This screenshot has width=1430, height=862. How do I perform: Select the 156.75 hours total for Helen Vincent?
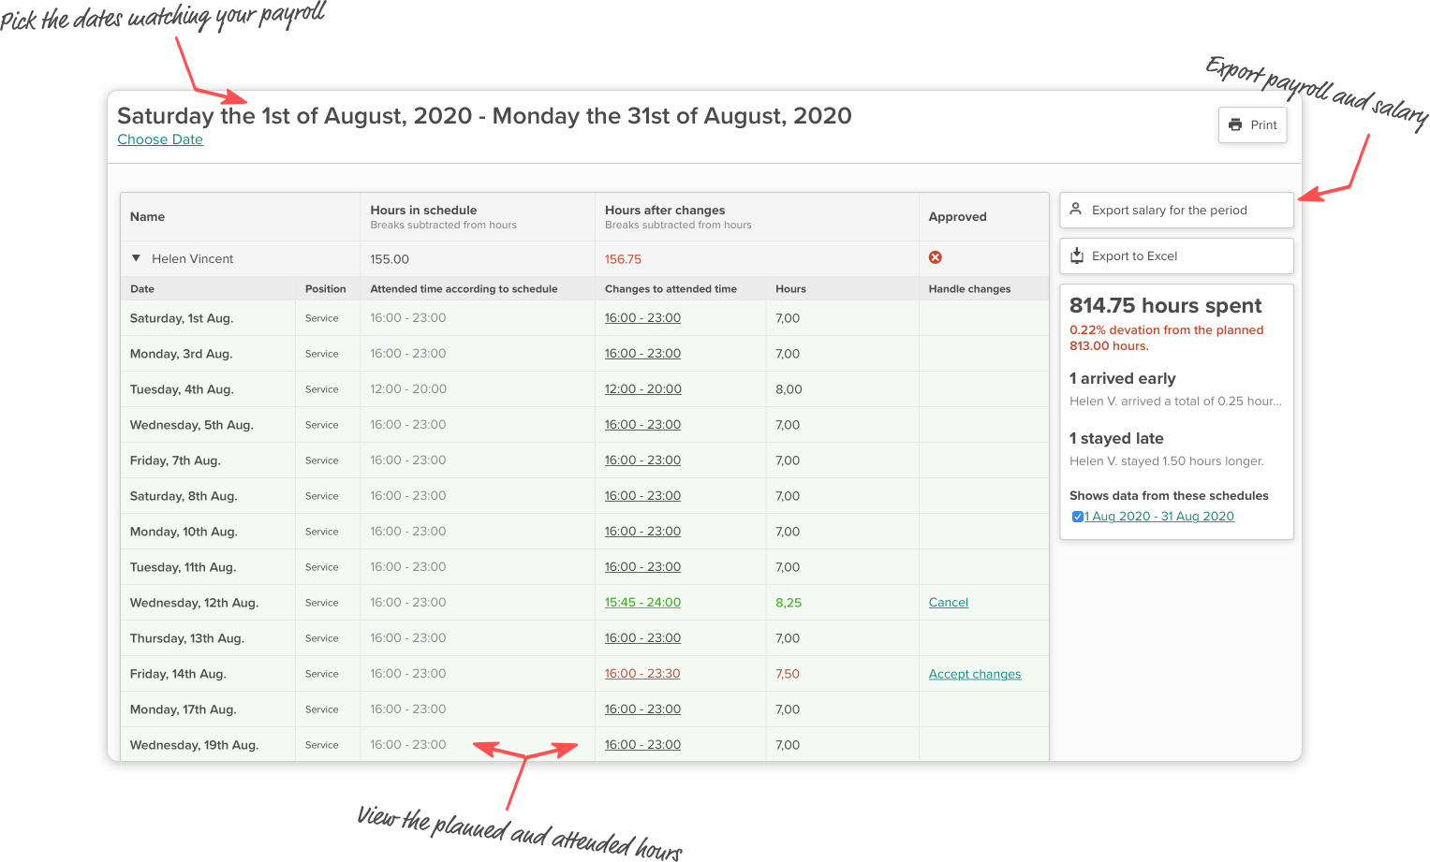click(623, 258)
